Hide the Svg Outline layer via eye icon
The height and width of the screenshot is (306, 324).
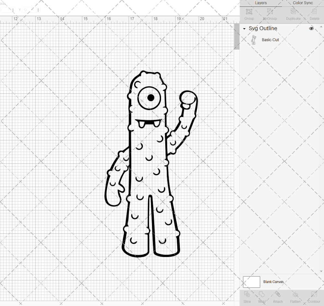(x=311, y=29)
